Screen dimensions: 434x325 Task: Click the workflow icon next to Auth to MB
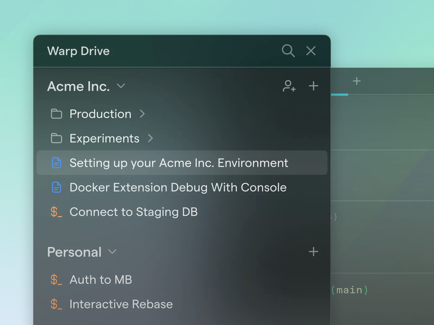(x=56, y=280)
